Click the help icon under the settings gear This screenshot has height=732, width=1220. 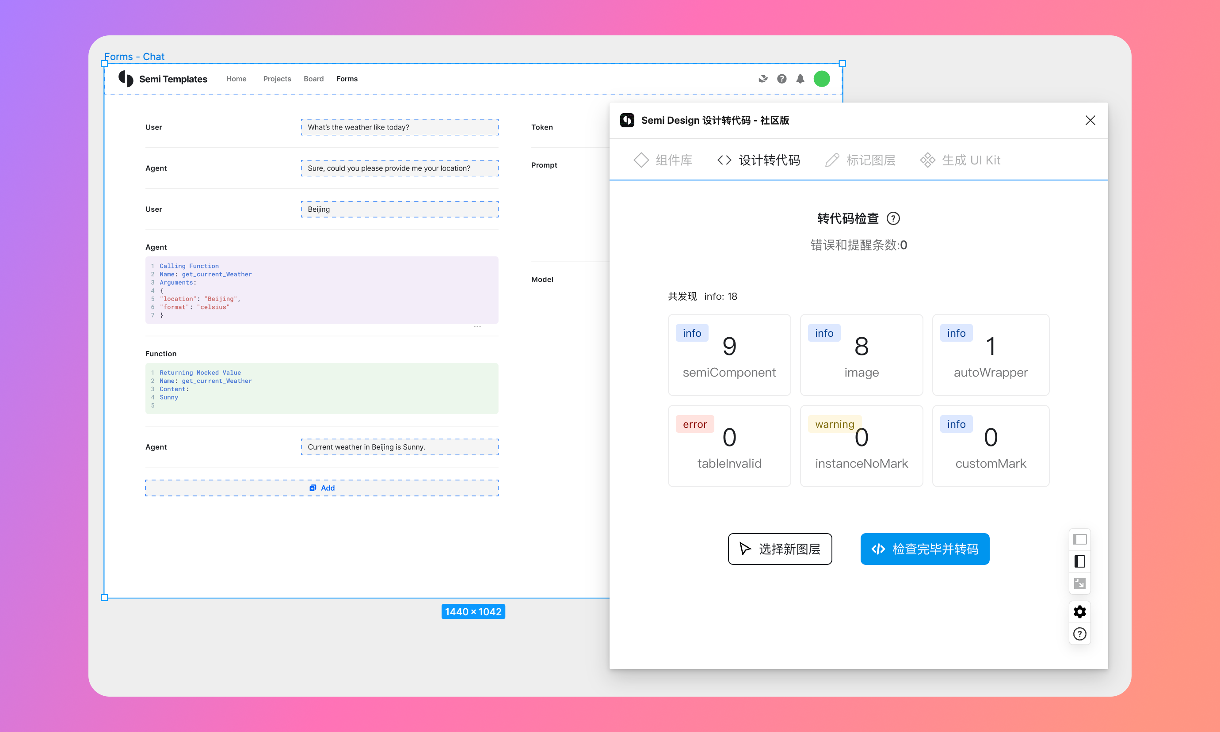pyautogui.click(x=1079, y=634)
